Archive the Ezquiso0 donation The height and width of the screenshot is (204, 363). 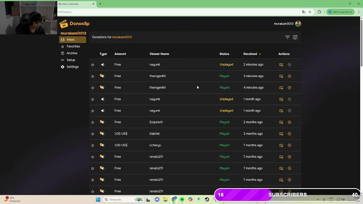click(x=281, y=122)
